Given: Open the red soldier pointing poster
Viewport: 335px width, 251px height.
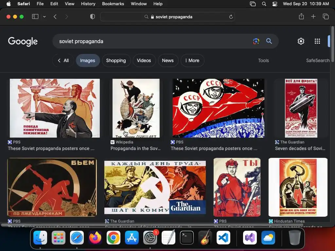Looking at the screenshot, I should tap(237, 187).
